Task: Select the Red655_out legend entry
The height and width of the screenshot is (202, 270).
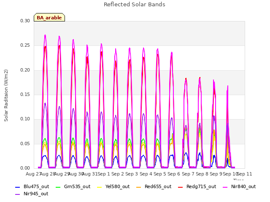Action: [154, 187]
